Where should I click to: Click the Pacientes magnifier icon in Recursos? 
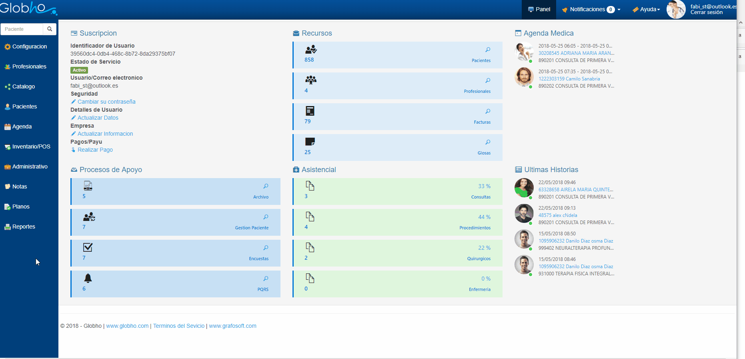pos(488,50)
